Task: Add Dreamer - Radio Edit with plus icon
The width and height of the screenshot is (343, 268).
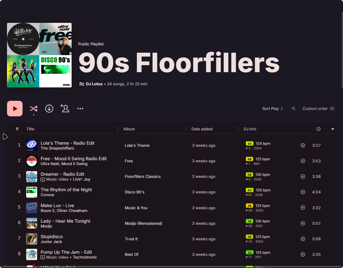Action: tap(303, 177)
